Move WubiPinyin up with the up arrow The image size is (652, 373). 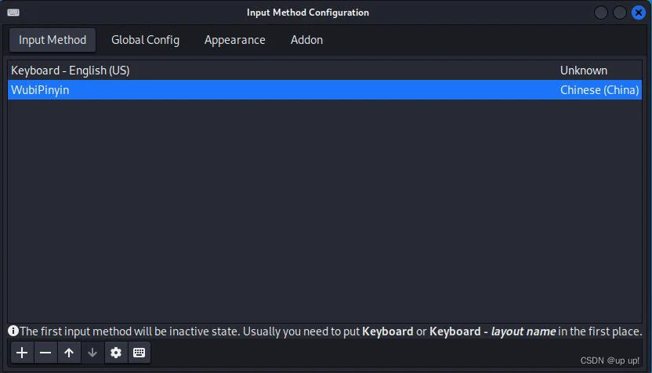pos(69,353)
